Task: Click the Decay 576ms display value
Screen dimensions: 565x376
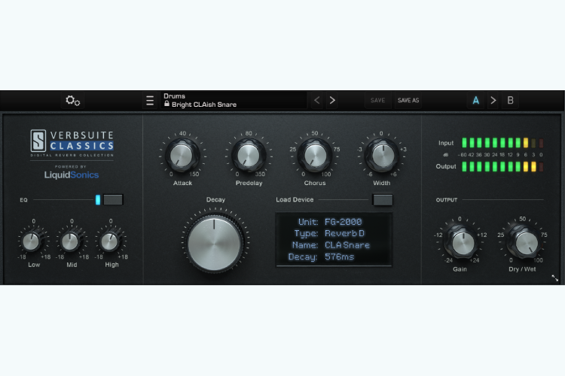Action: click(x=340, y=257)
